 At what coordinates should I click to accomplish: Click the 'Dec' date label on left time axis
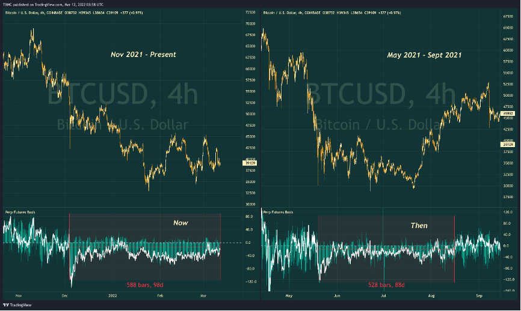[x=65, y=296]
